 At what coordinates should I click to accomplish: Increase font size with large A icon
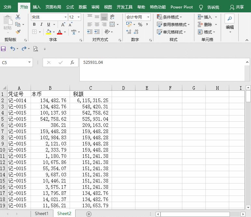click(63, 24)
